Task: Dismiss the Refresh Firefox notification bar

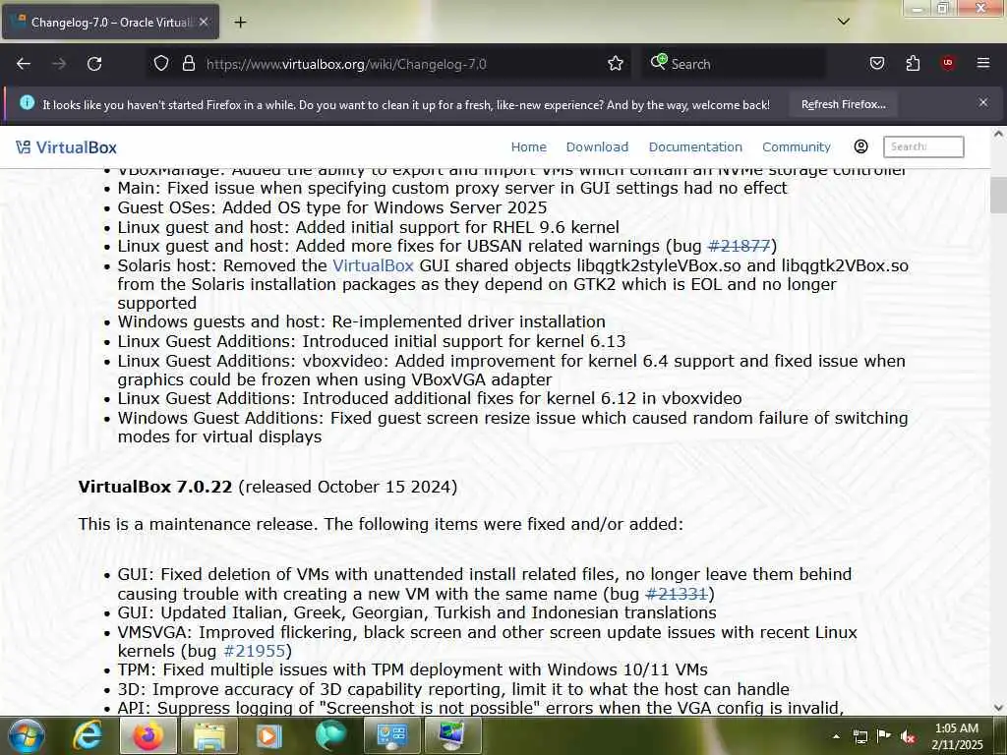Action: [982, 102]
